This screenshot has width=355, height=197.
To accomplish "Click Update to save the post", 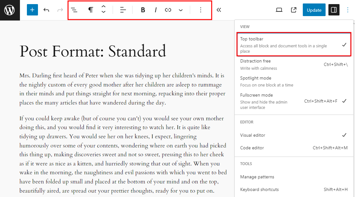I will (x=314, y=10).
